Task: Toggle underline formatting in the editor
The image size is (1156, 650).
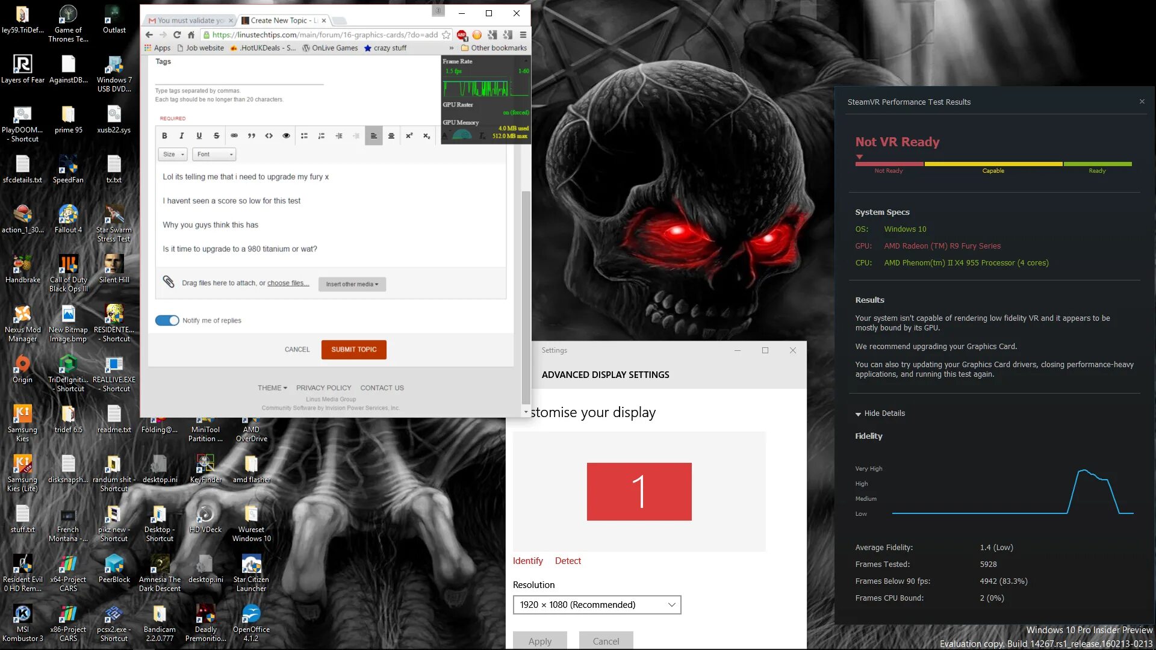Action: (x=199, y=136)
